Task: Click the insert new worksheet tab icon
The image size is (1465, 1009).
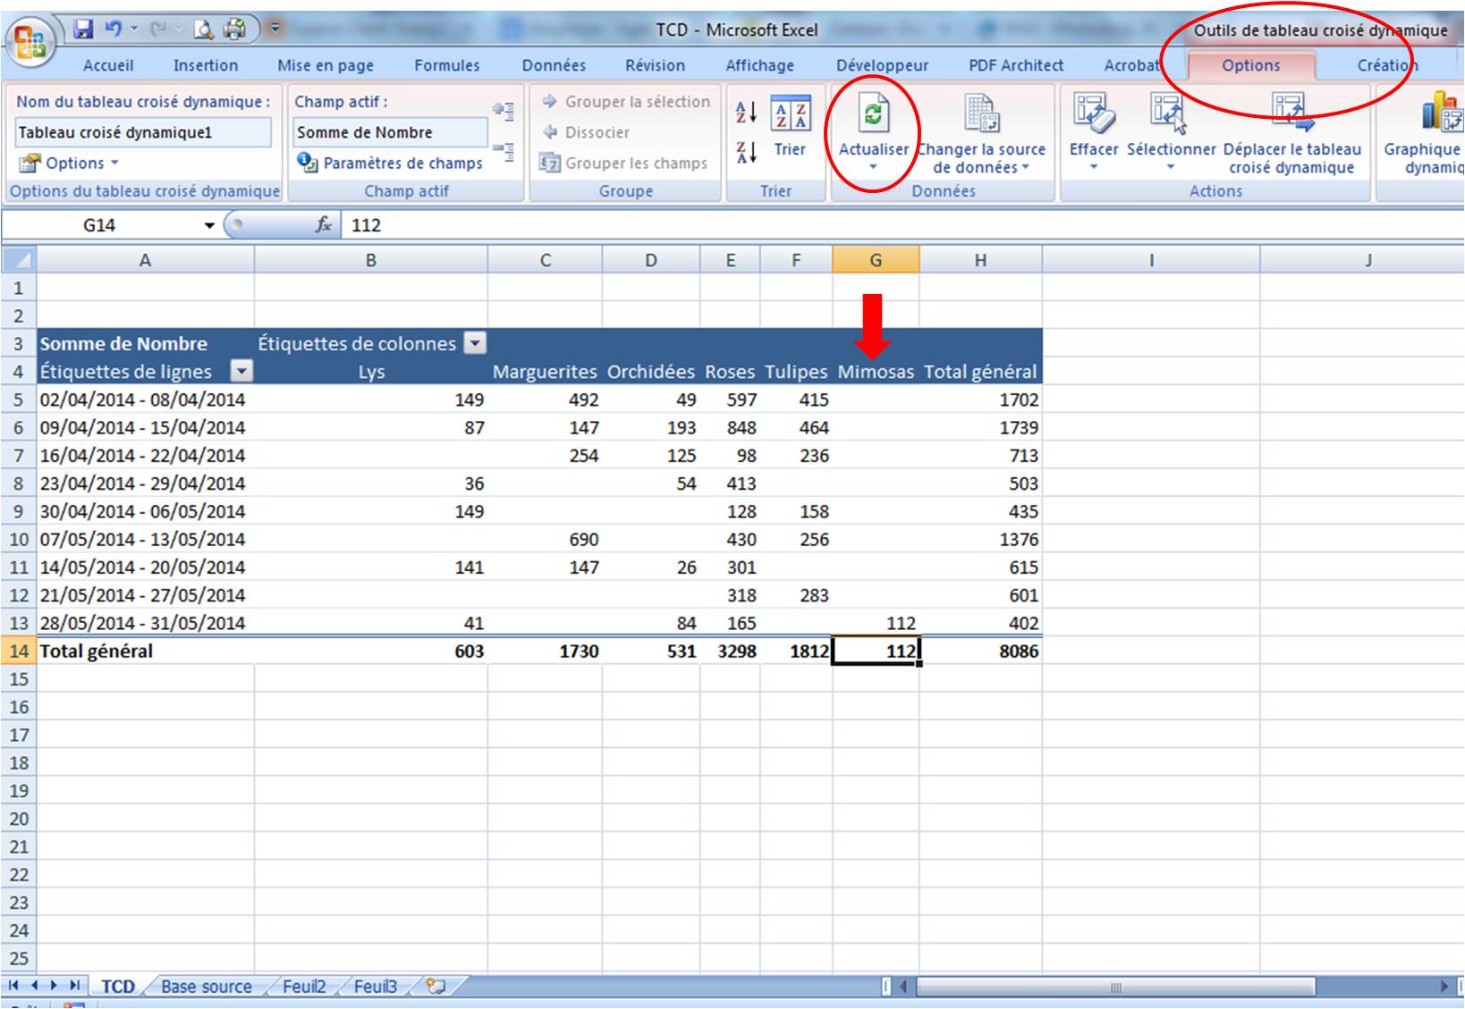Action: 436,987
